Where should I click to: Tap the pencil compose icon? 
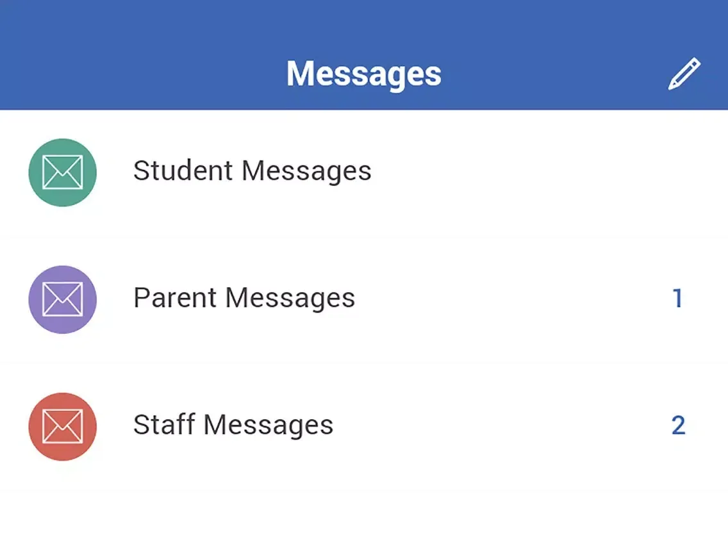(684, 74)
